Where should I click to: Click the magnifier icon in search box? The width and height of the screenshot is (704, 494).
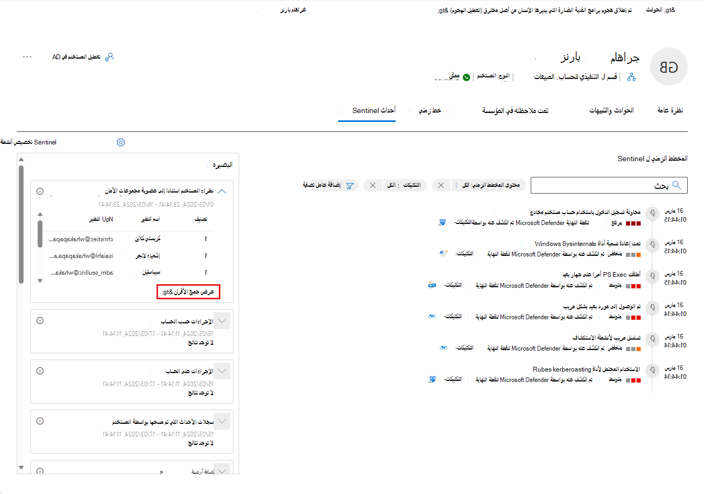pos(677,185)
